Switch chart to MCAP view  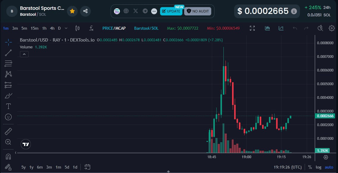(121, 28)
